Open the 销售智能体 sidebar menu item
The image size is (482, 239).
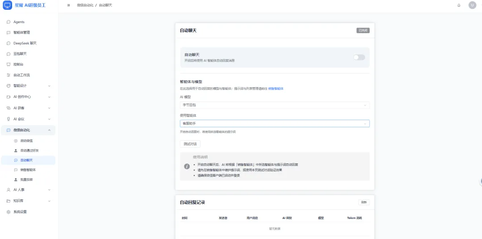point(28,170)
